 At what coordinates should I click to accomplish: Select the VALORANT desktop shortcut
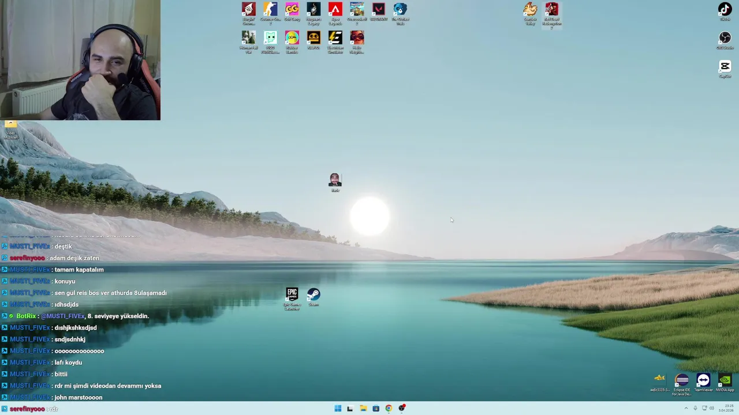click(x=379, y=13)
